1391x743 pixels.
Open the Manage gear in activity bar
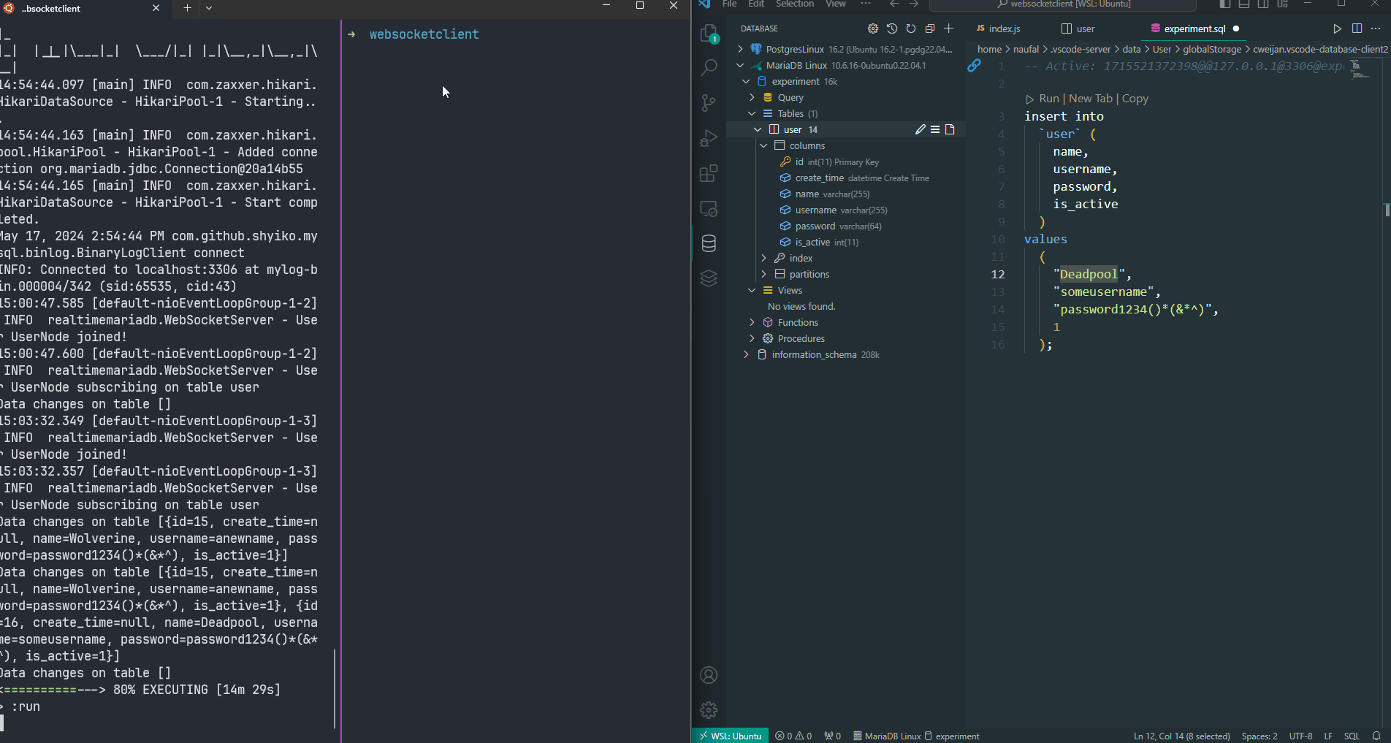[x=709, y=710]
